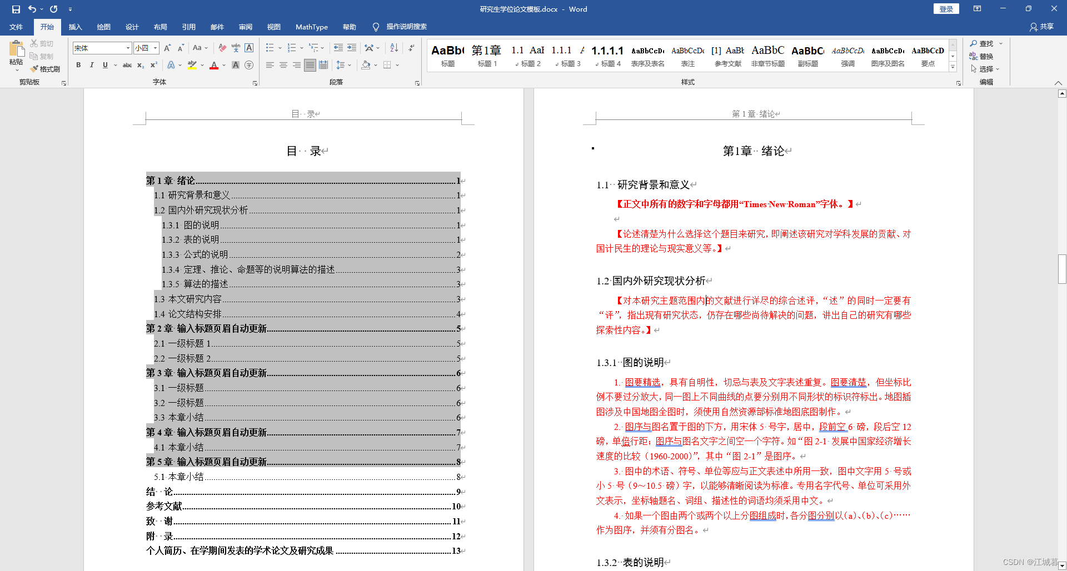This screenshot has width=1067, height=571.
Task: Click the Redo/Repeat arrow icon
Action: tap(53, 9)
